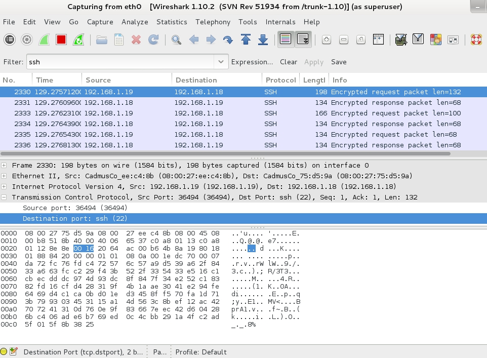Open the Statistics menu
The width and height of the screenshot is (487, 358).
click(172, 22)
